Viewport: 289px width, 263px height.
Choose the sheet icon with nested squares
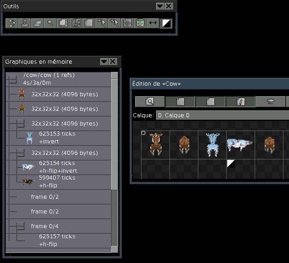coord(89,23)
